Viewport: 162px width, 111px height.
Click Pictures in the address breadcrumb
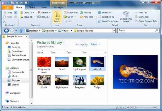pyautogui.click(x=64, y=31)
